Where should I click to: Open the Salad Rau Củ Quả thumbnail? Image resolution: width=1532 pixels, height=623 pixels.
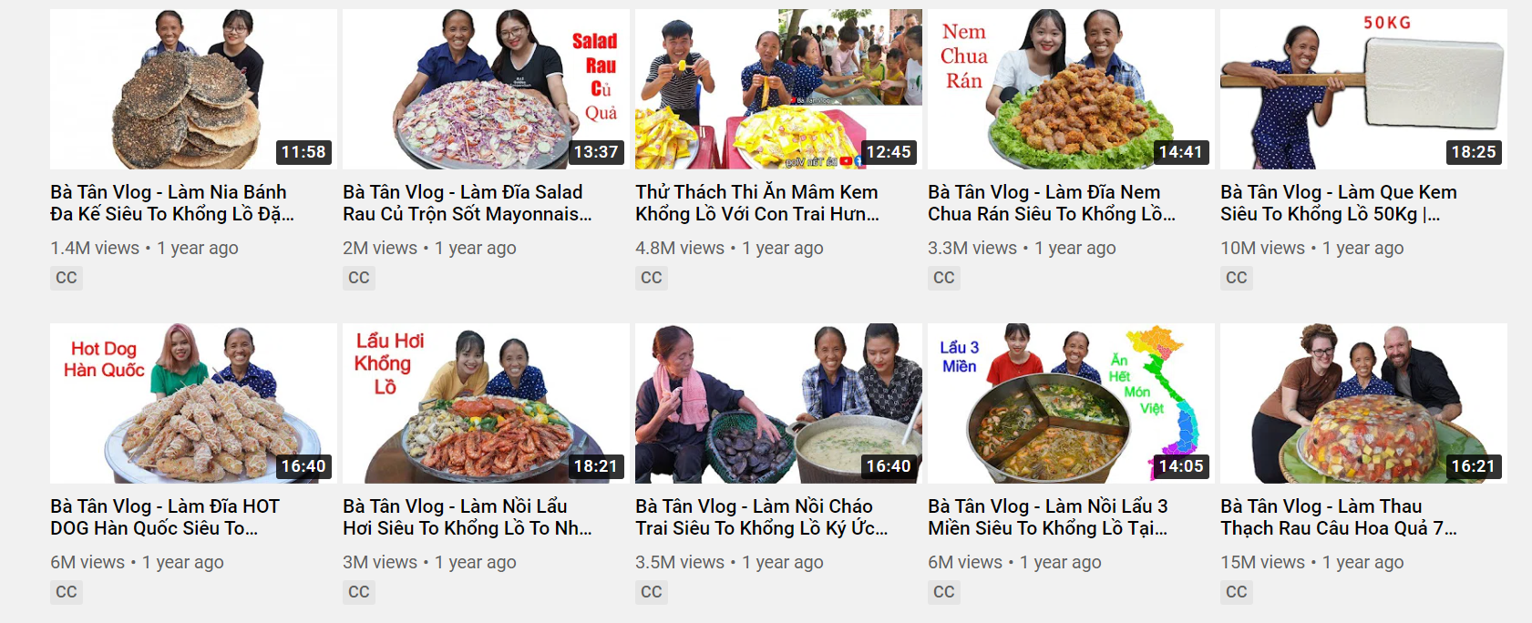point(486,89)
